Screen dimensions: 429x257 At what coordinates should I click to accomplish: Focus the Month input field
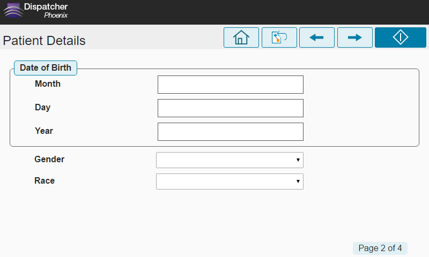231,85
